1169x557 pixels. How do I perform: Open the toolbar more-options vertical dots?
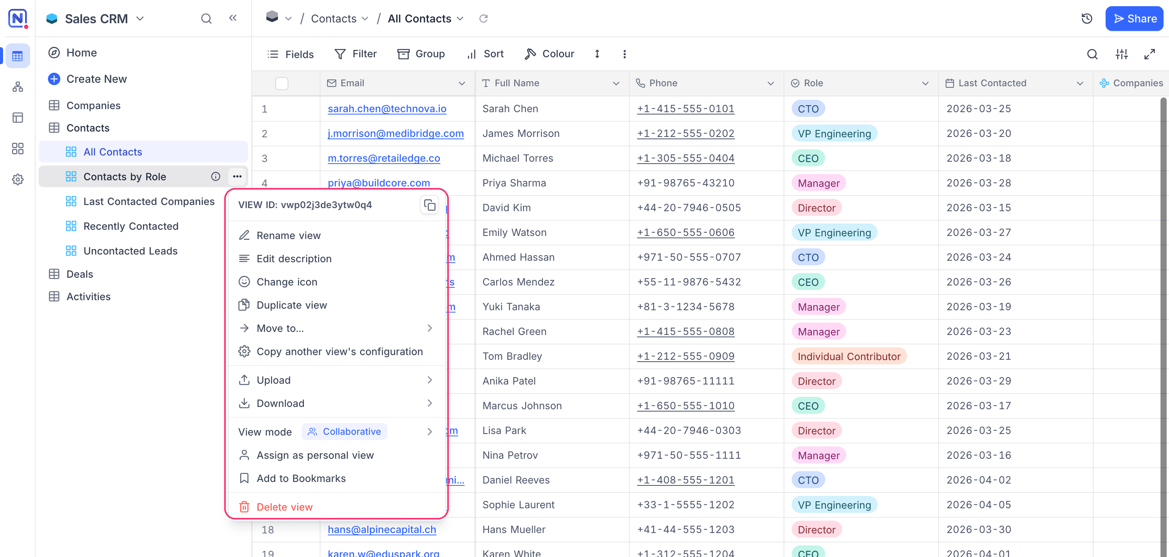coord(624,54)
